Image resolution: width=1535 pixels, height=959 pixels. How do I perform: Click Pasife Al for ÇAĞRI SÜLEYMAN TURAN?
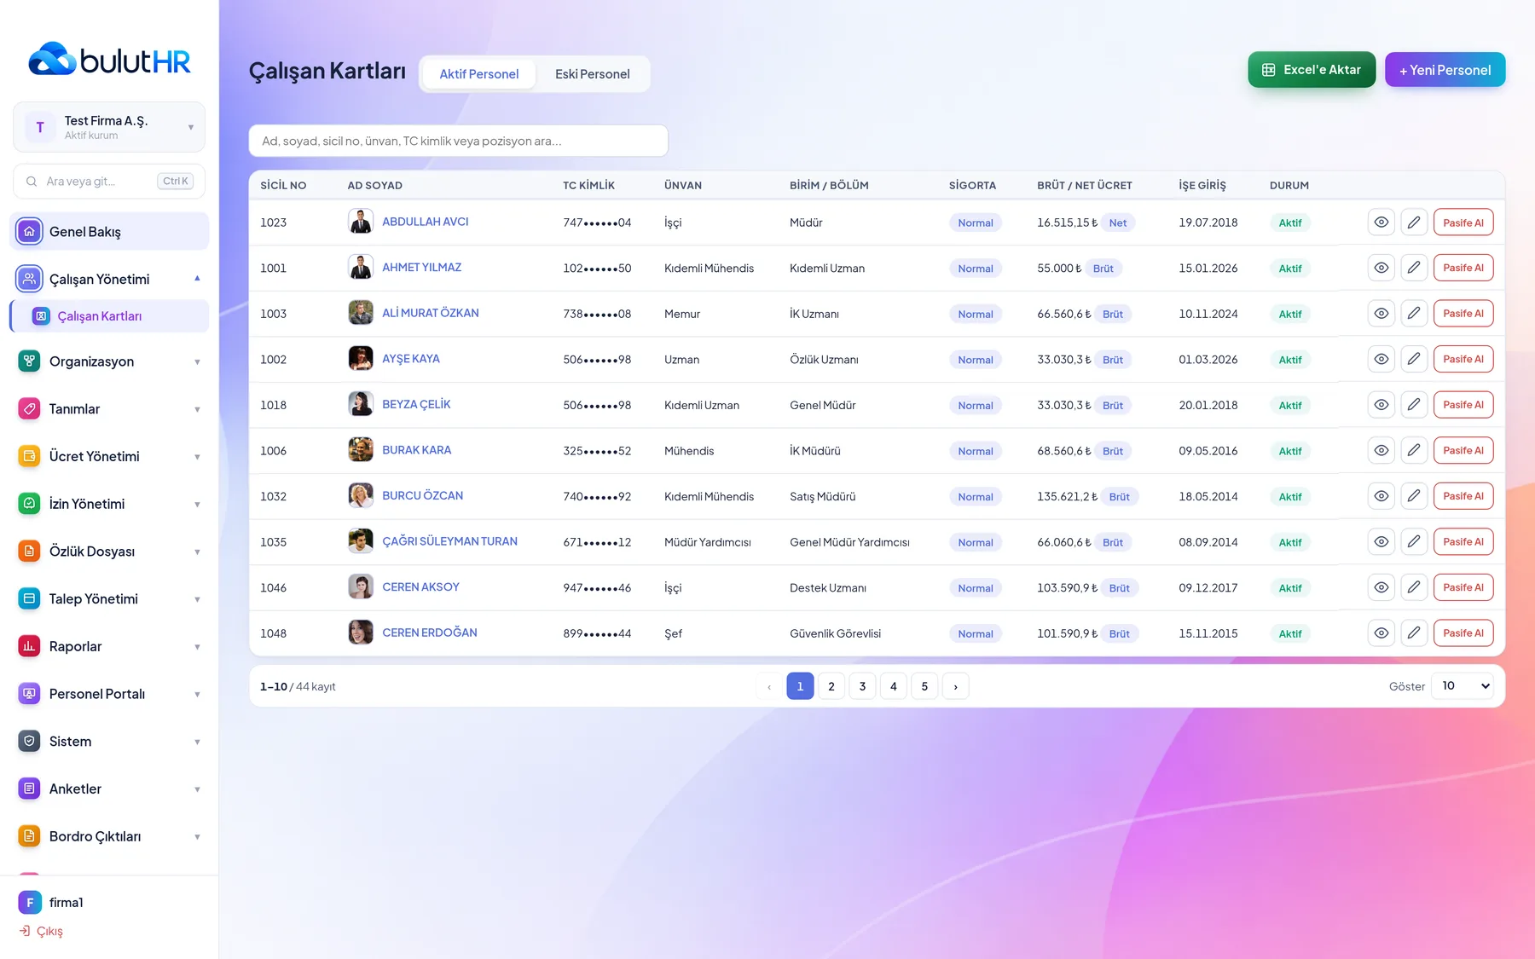1463,542
